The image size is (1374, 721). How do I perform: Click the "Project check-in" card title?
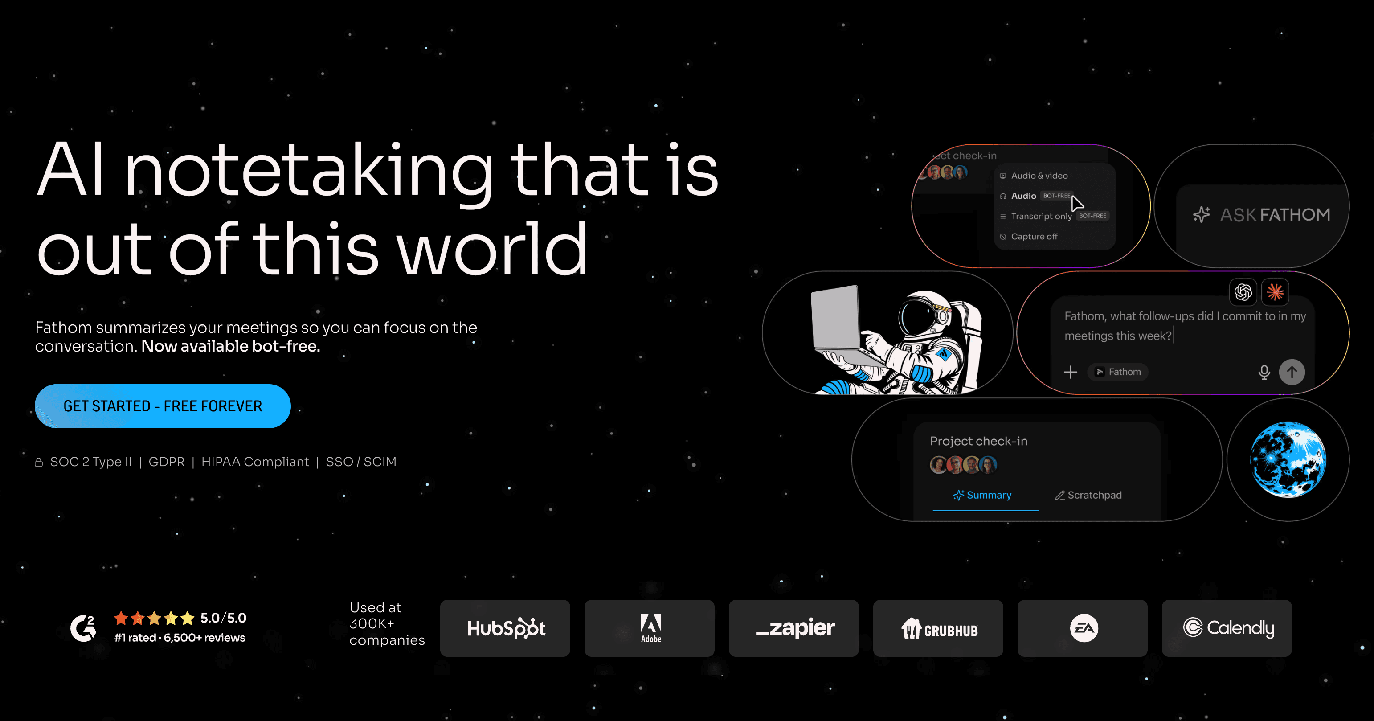pos(979,441)
